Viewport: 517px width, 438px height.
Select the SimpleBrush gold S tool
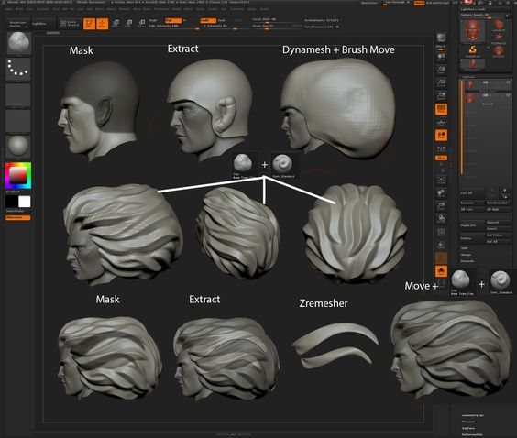point(472,51)
